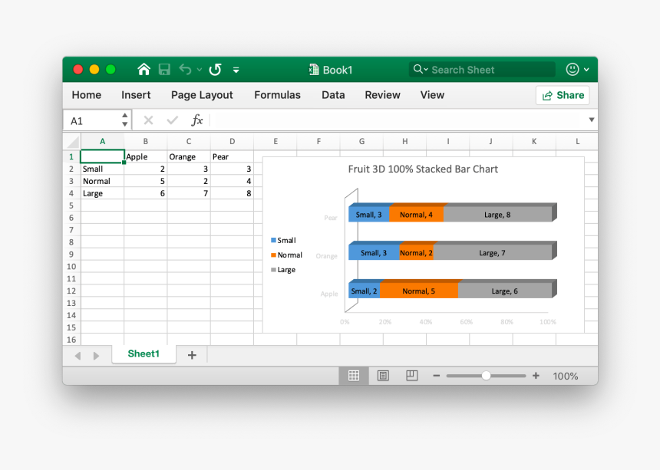660x470 pixels.
Task: Open the Insert Function (fx) icon
Action: tap(197, 120)
